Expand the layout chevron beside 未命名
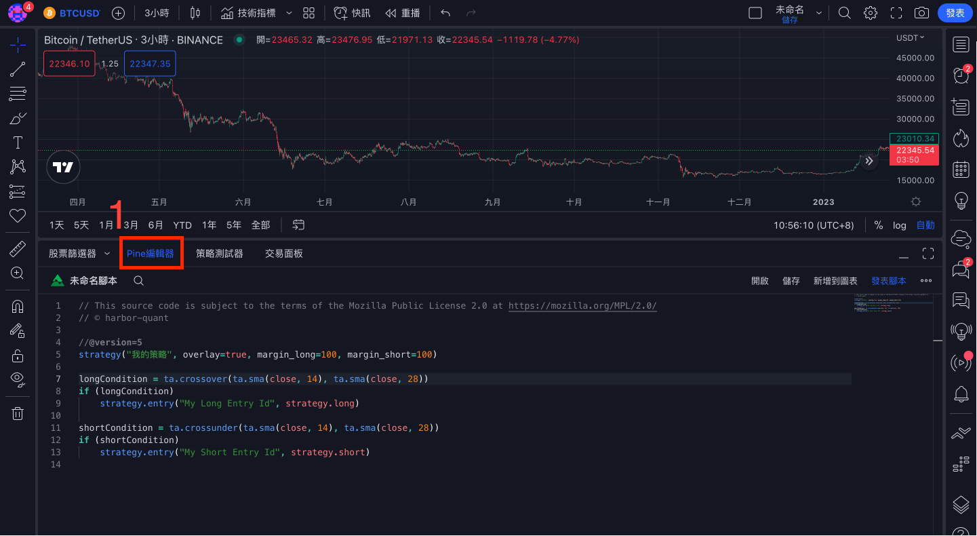Image resolution: width=977 pixels, height=536 pixels. click(x=819, y=13)
